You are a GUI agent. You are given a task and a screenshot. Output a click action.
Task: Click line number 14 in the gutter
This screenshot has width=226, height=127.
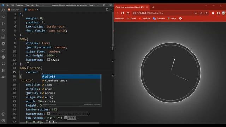(x=14, y=68)
